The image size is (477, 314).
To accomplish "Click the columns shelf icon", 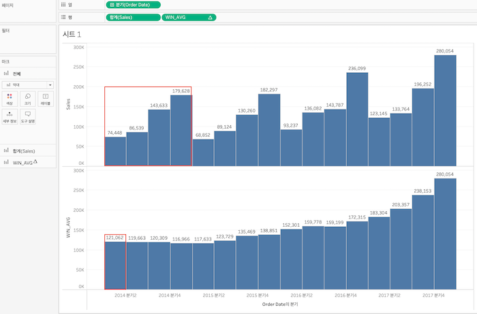I will click(x=63, y=5).
